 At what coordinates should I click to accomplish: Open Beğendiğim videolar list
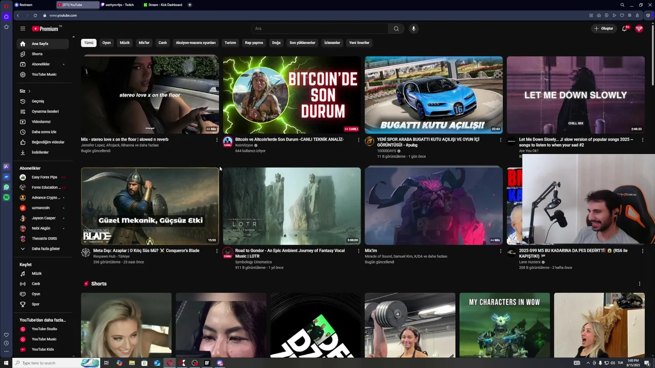click(43, 142)
